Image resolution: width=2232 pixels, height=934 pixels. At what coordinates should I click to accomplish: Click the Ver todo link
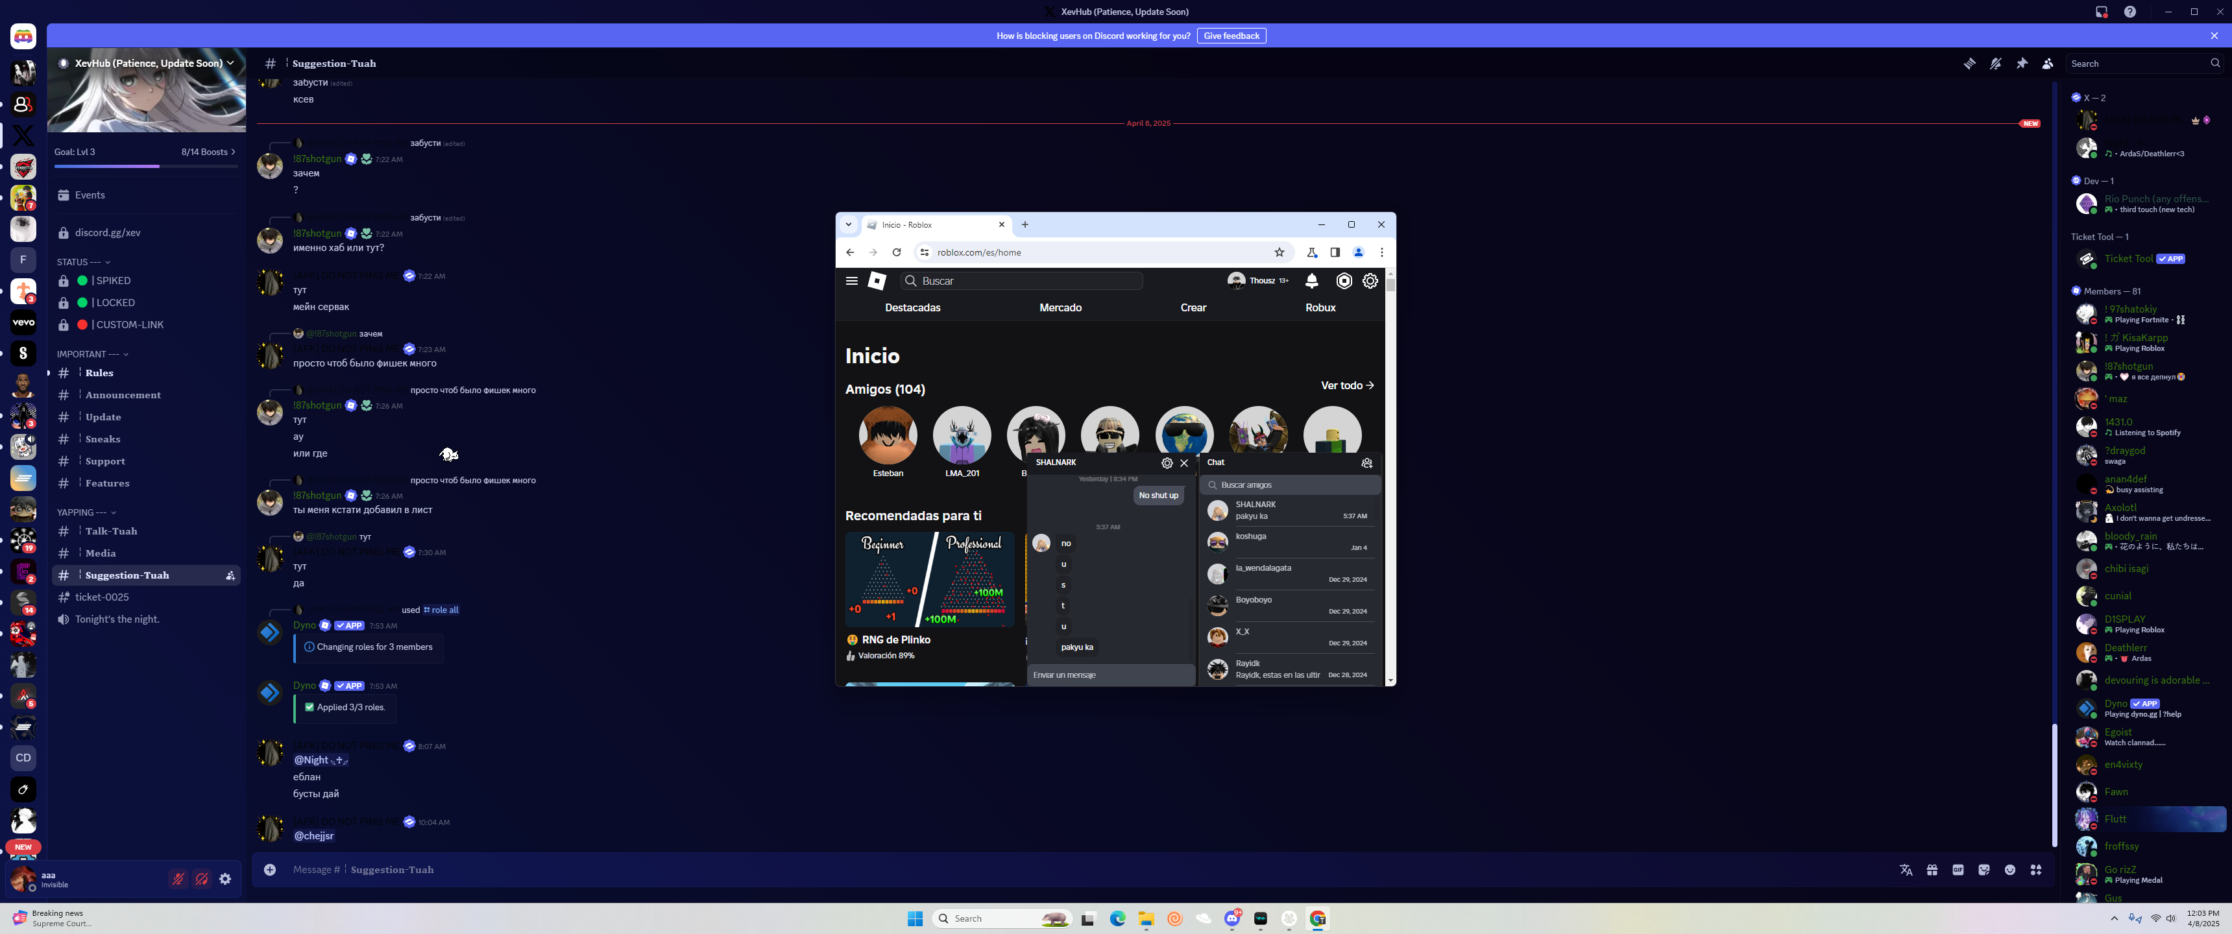[x=1346, y=385]
